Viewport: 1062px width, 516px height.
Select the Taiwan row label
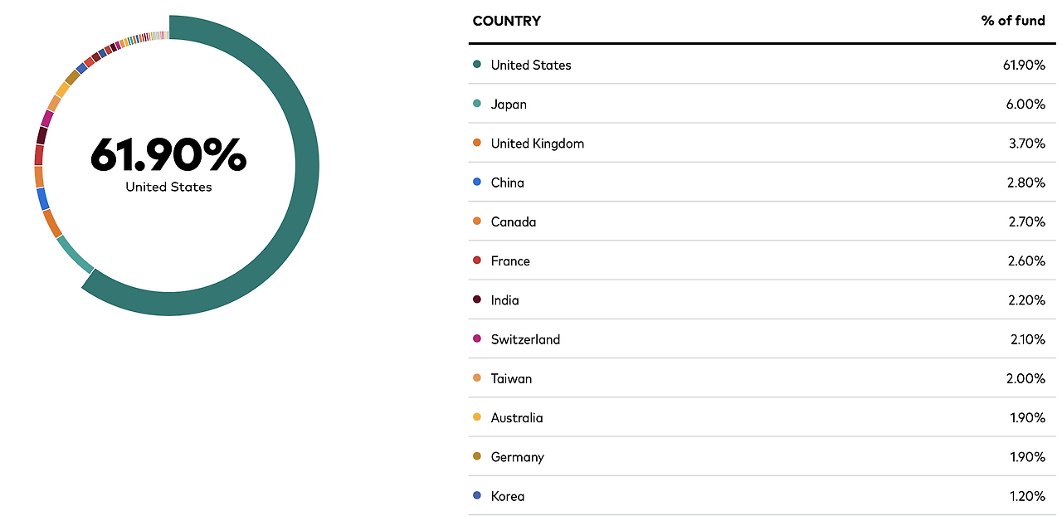tap(511, 378)
